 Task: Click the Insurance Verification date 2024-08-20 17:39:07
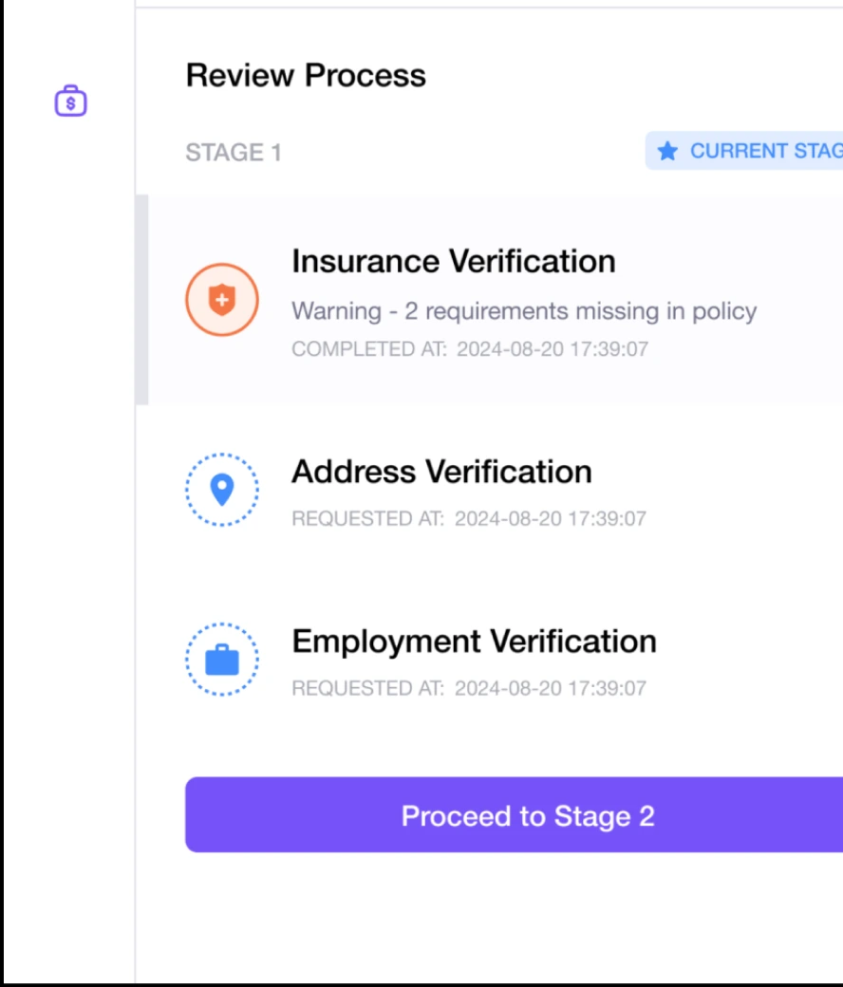click(552, 348)
